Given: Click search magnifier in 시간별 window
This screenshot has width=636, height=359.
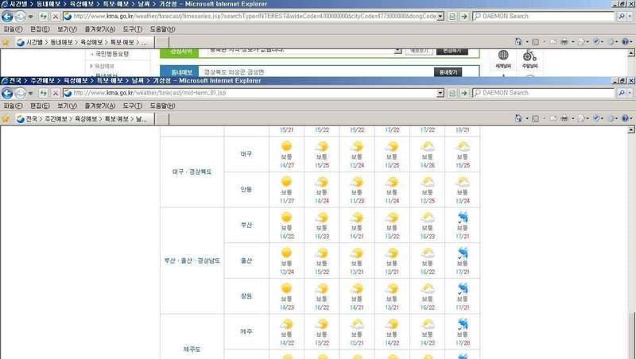Looking at the screenshot, I should [621, 16].
